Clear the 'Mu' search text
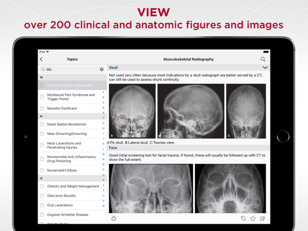The image size is (308, 231). 102,69
